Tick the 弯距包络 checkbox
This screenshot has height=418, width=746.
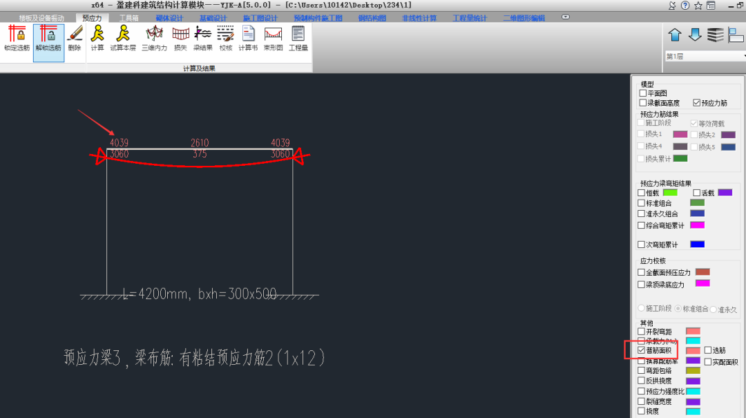(641, 370)
